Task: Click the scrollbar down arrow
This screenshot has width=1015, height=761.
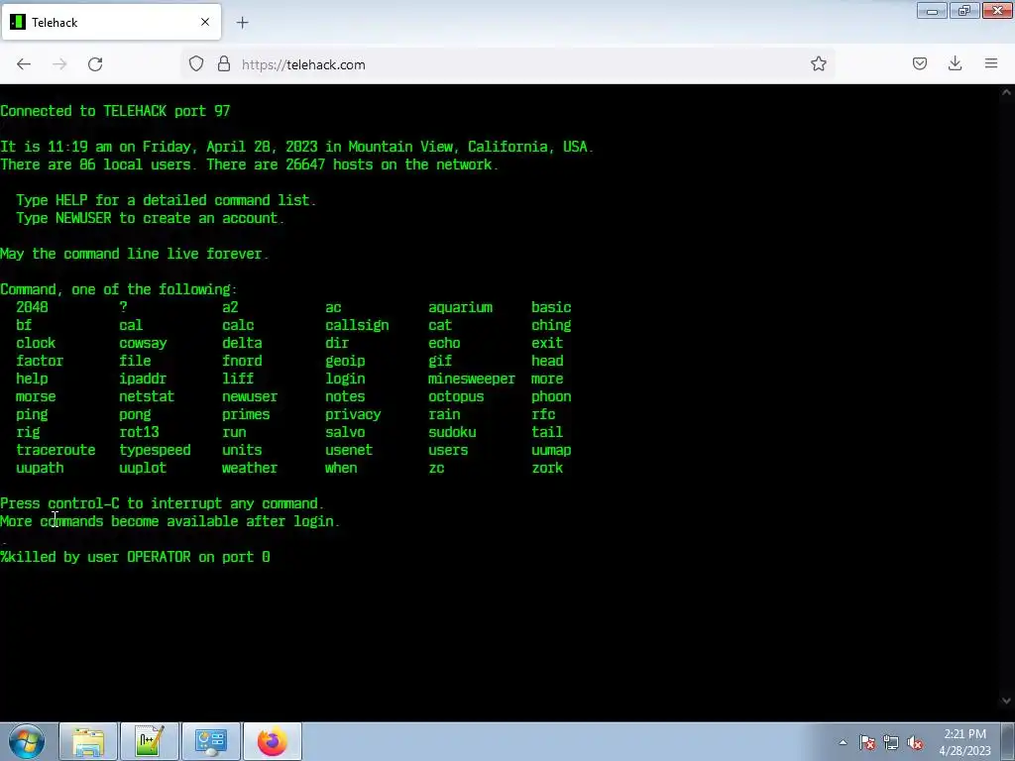Action: pyautogui.click(x=1007, y=701)
